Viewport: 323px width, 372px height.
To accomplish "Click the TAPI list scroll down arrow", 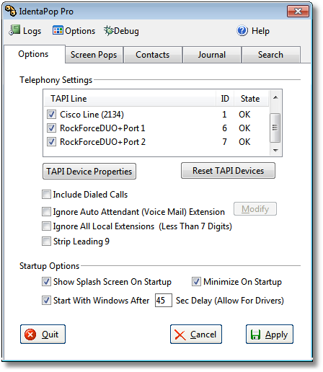I will (x=275, y=151).
